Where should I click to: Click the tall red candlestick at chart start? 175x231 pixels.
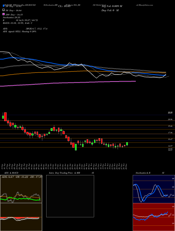pos(5,117)
